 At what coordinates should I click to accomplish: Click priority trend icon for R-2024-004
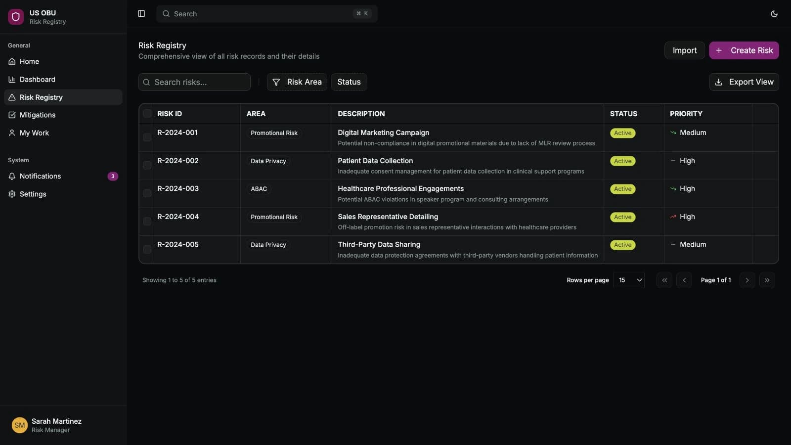point(673,217)
